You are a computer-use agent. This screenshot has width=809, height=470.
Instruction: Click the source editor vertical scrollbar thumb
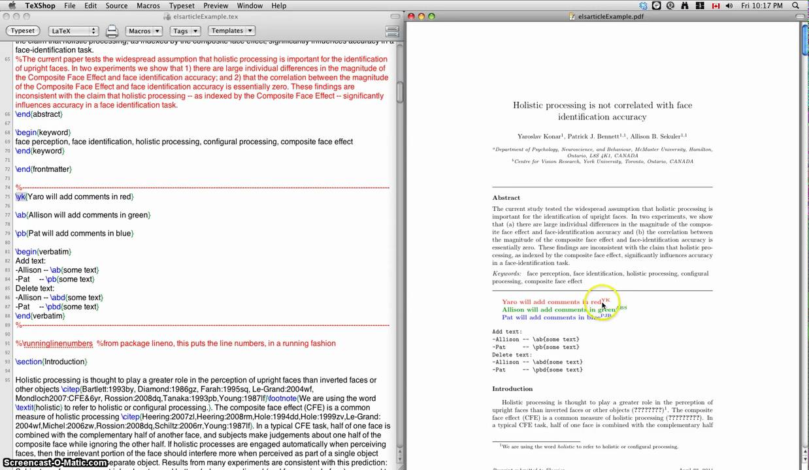click(399, 92)
